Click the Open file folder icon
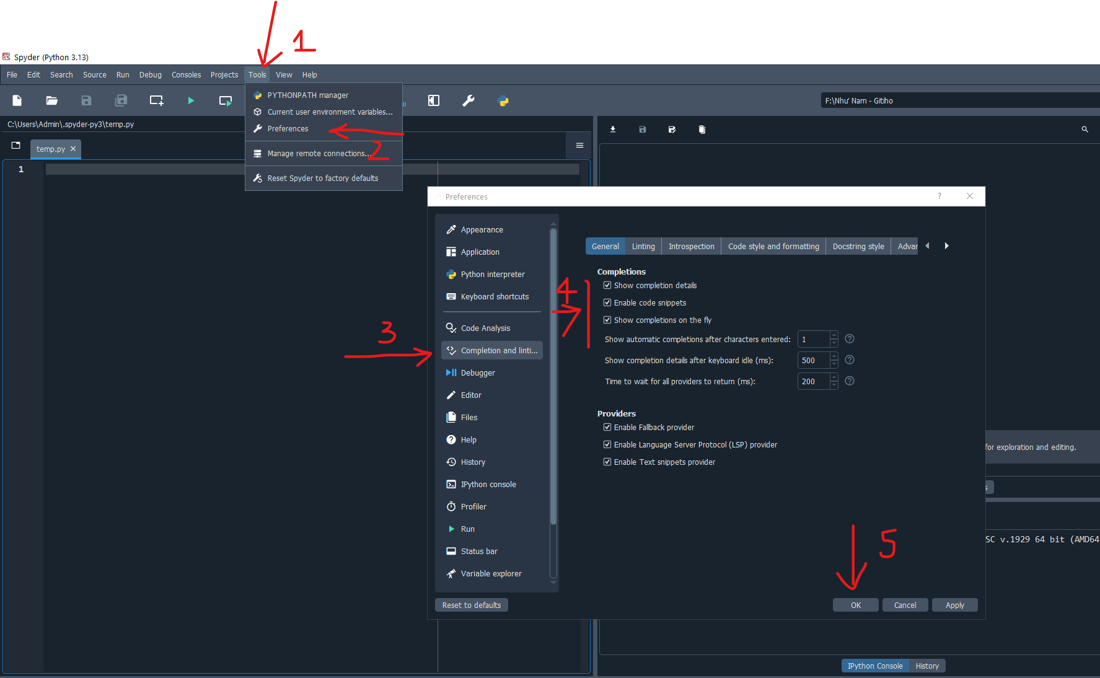This screenshot has width=1100, height=678. pos(52,100)
